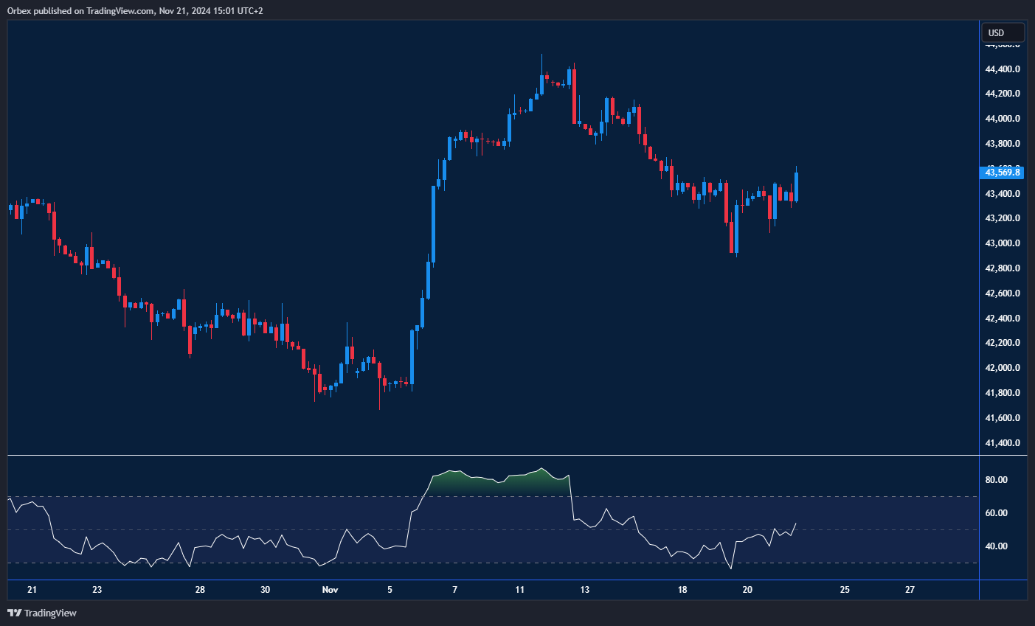Click the Orbex published header text
Viewport: 1035px width, 626px height.
click(x=135, y=10)
